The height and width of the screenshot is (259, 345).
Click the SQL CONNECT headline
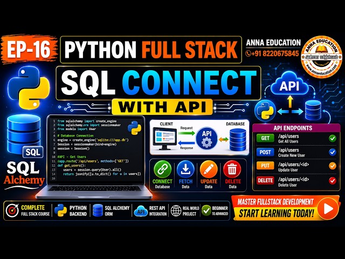tap(158, 83)
